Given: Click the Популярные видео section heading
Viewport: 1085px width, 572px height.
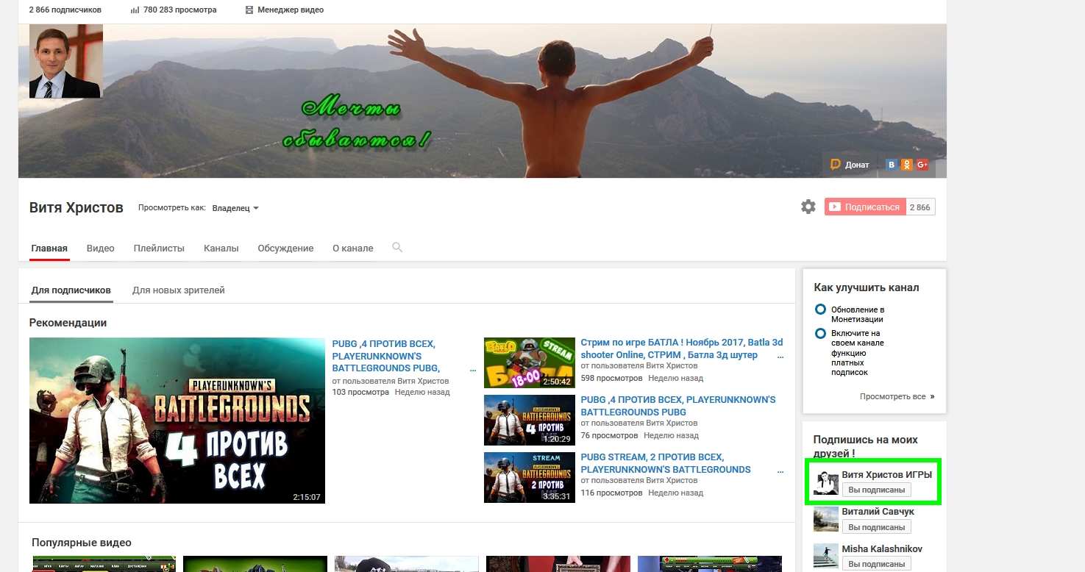Looking at the screenshot, I should (82, 543).
